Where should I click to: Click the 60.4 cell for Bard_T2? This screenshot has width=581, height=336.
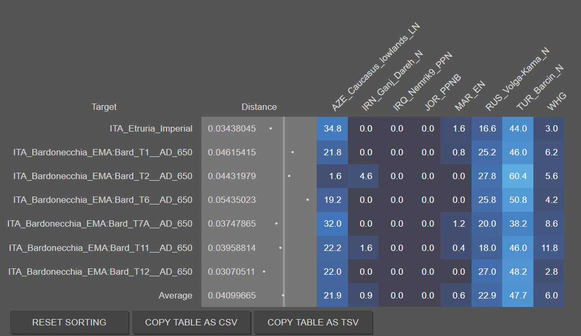[518, 176]
